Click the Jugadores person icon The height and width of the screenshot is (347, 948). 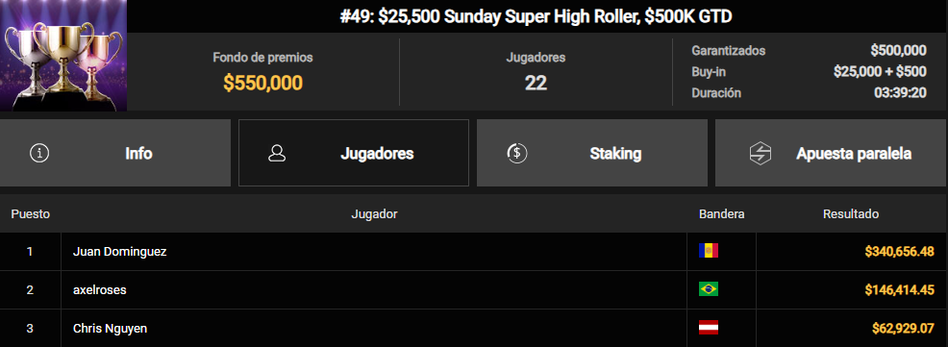point(277,153)
